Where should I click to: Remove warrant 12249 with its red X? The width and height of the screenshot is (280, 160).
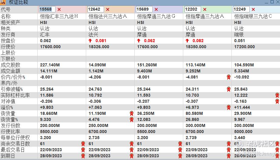click(x=253, y=9)
